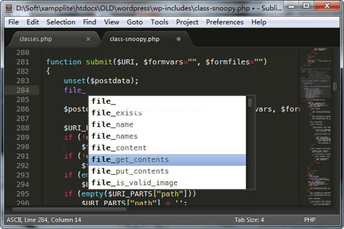
Task: Click $formfiles parameter on line 281
Action: click(228, 62)
